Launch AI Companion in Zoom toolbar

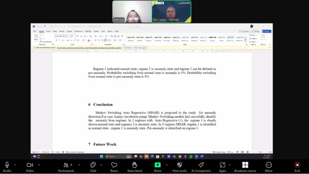click(201, 166)
